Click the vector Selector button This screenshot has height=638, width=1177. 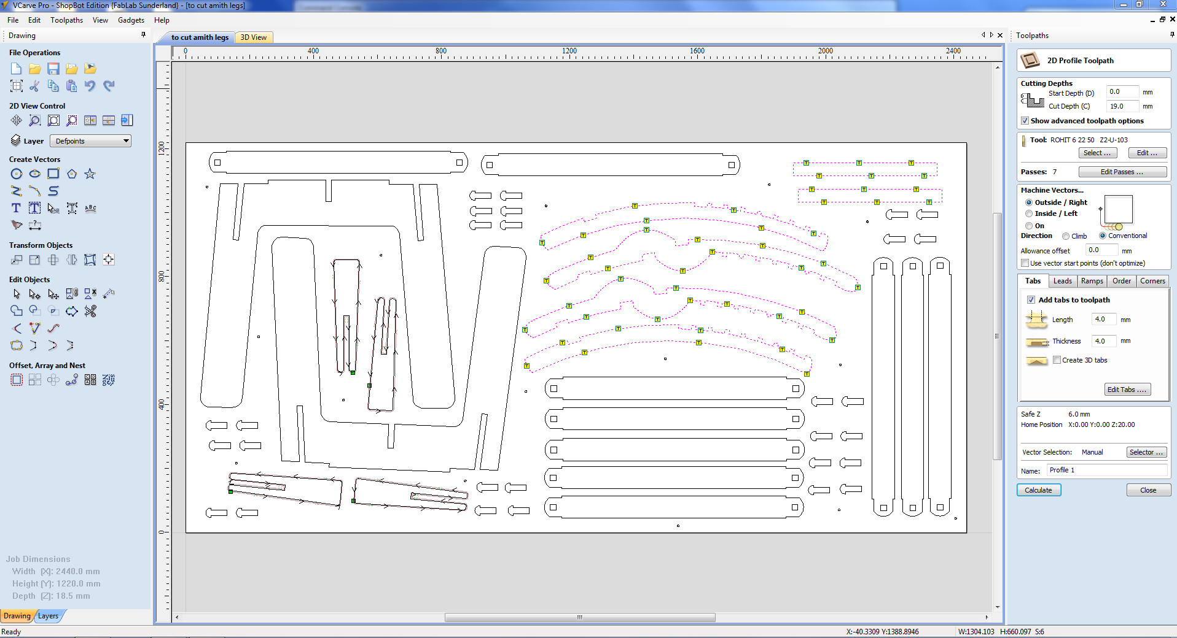click(1146, 452)
